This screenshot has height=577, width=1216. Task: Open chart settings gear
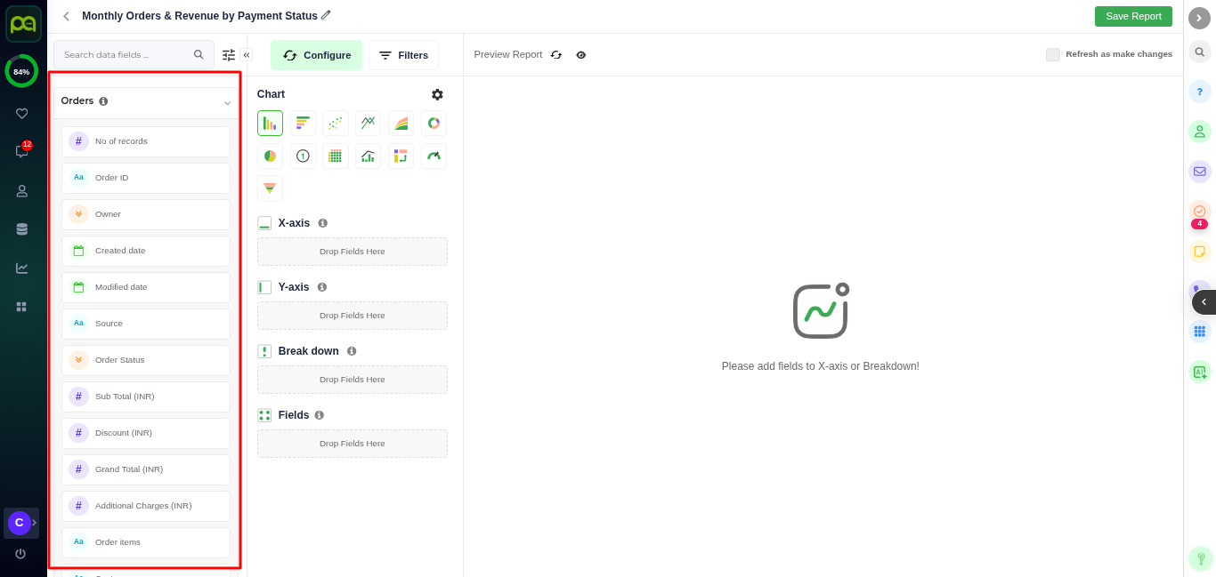pos(437,94)
